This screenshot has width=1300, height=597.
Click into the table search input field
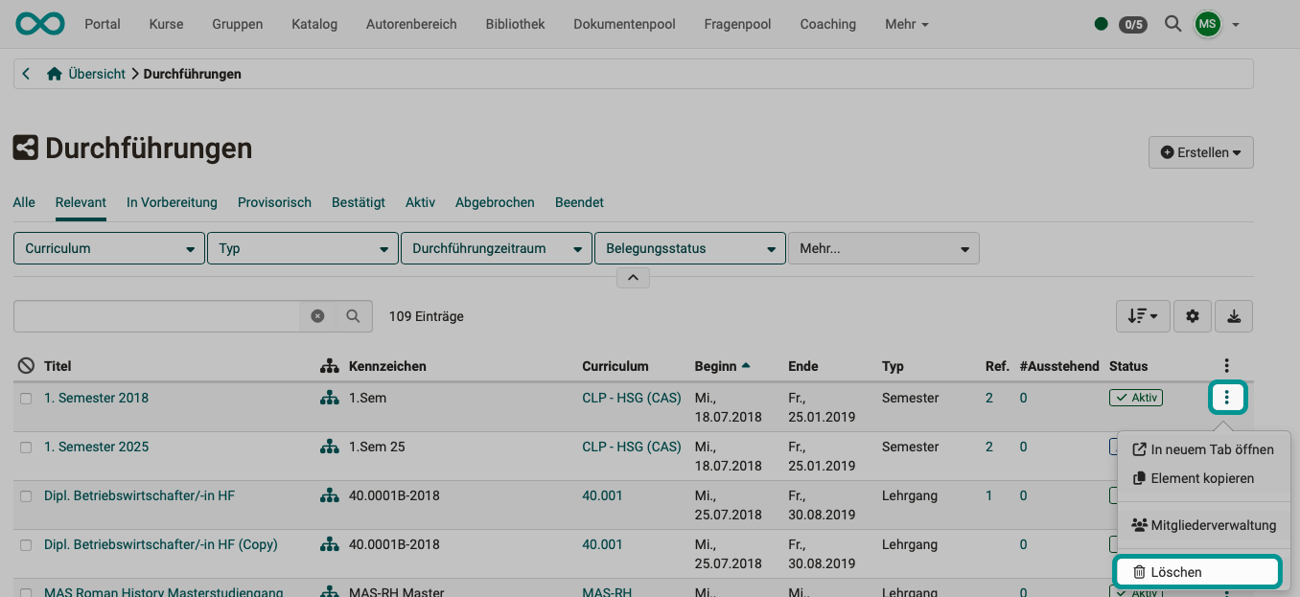pos(153,315)
